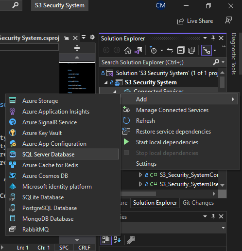Add Azure Storage service
Screen dimensions: 242x251
click(x=63, y=101)
